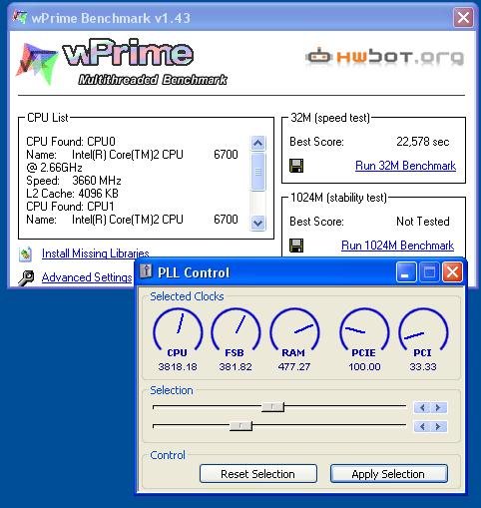
Task: Click the second Selection slider thumb
Action: coord(240,426)
